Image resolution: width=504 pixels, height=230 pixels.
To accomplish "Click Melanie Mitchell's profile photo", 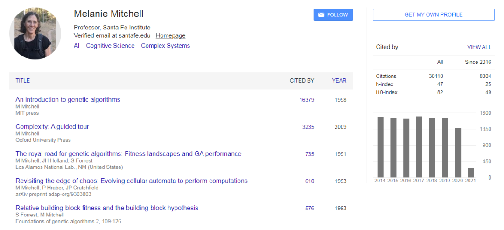I will 35,33.
